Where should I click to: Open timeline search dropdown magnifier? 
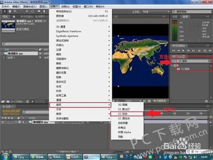point(25,112)
